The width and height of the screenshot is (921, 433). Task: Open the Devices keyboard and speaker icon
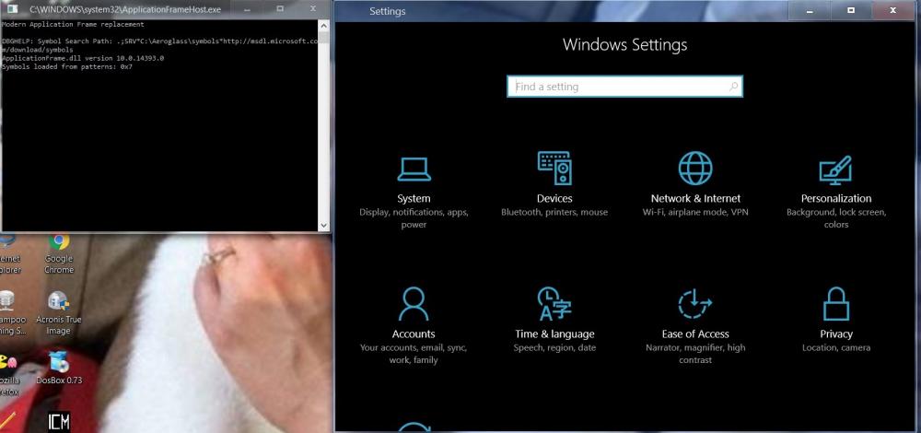pyautogui.click(x=554, y=169)
